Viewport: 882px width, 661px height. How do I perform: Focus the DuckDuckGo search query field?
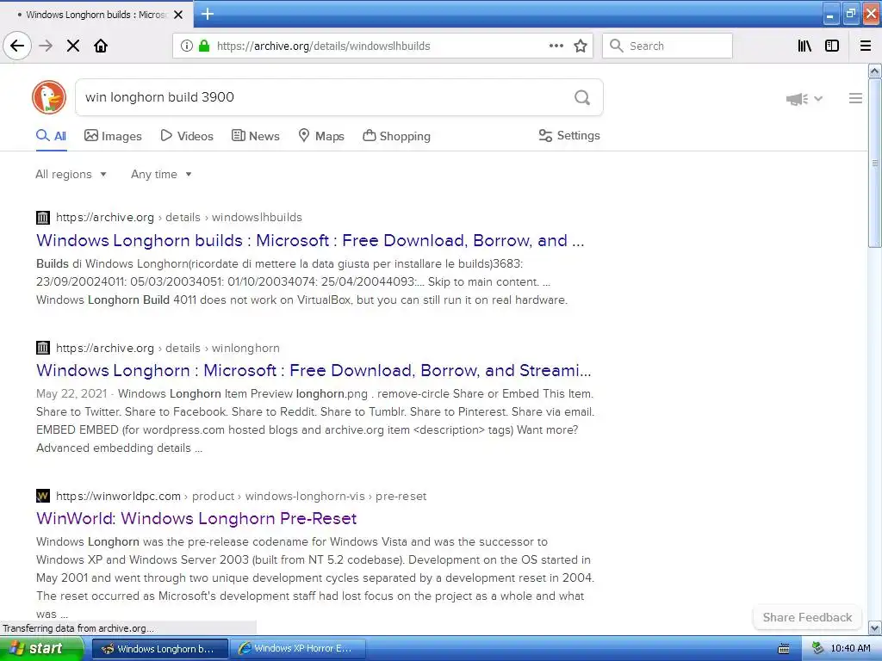point(326,97)
